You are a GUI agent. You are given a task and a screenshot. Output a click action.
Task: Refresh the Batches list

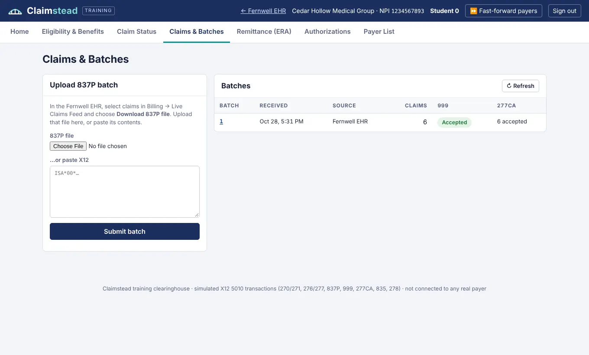521,86
